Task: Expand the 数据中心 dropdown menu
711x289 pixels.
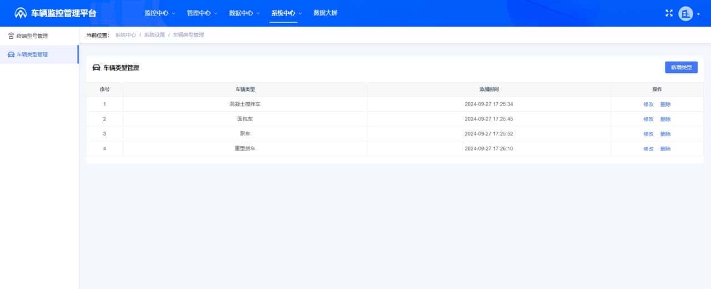Action: click(244, 13)
